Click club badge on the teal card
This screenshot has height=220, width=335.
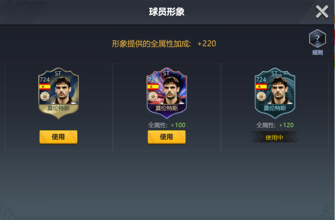click(261, 96)
